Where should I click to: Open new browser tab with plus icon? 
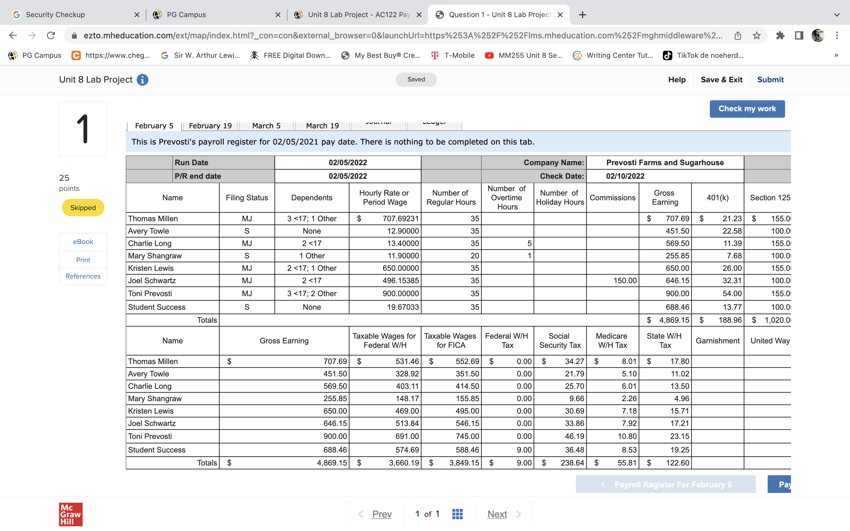[582, 15]
